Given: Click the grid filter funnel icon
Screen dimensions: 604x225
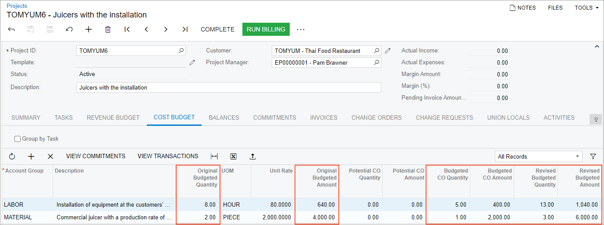Looking at the screenshot, I should click(x=593, y=156).
